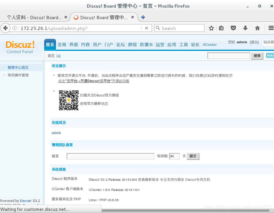Click Discuz!专用主机 link

198,180
